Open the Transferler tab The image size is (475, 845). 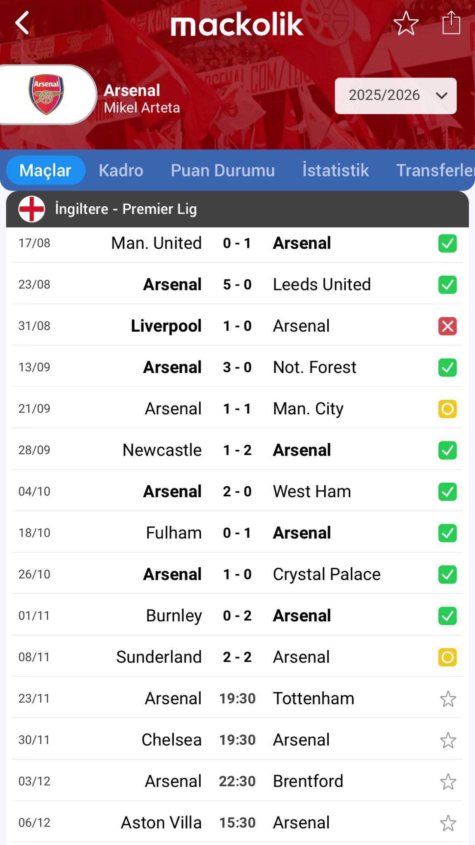(435, 170)
